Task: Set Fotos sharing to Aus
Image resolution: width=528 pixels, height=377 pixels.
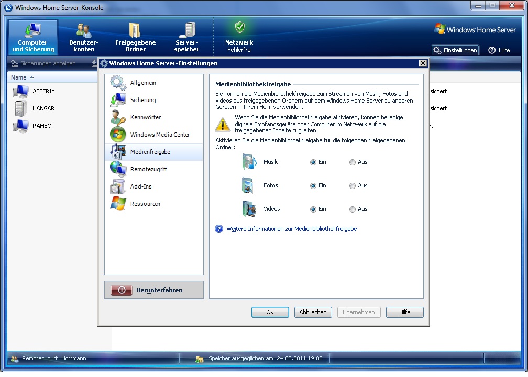Action: [x=352, y=186]
